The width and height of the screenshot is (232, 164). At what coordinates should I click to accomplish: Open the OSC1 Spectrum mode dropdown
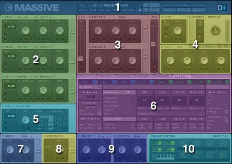coord(46,17)
